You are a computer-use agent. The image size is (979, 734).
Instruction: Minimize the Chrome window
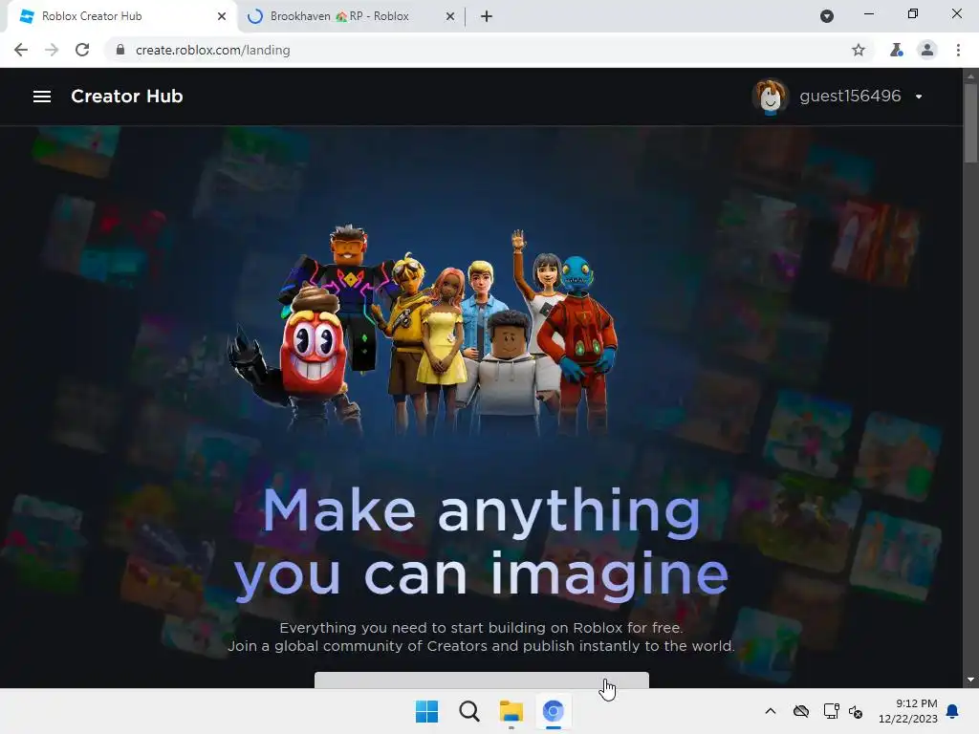868,13
